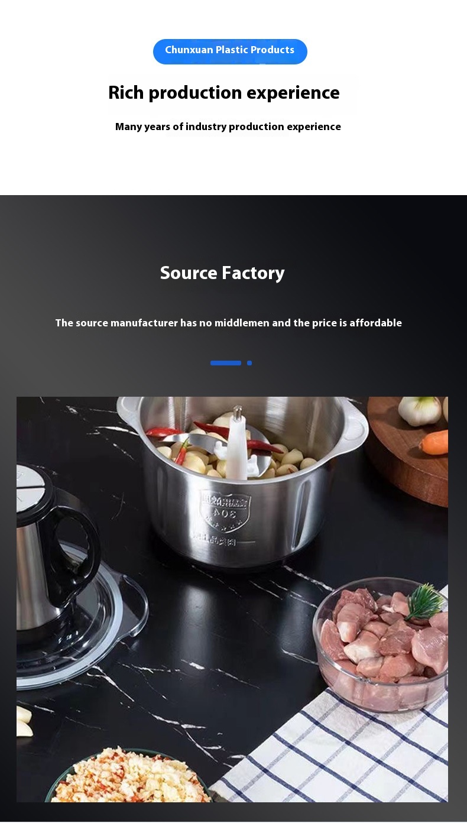
Task: Click the glass bowl of raw meat
Action: [380, 644]
